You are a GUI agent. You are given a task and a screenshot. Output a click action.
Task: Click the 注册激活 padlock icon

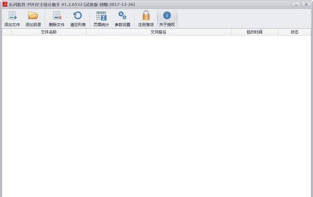pyautogui.click(x=146, y=15)
